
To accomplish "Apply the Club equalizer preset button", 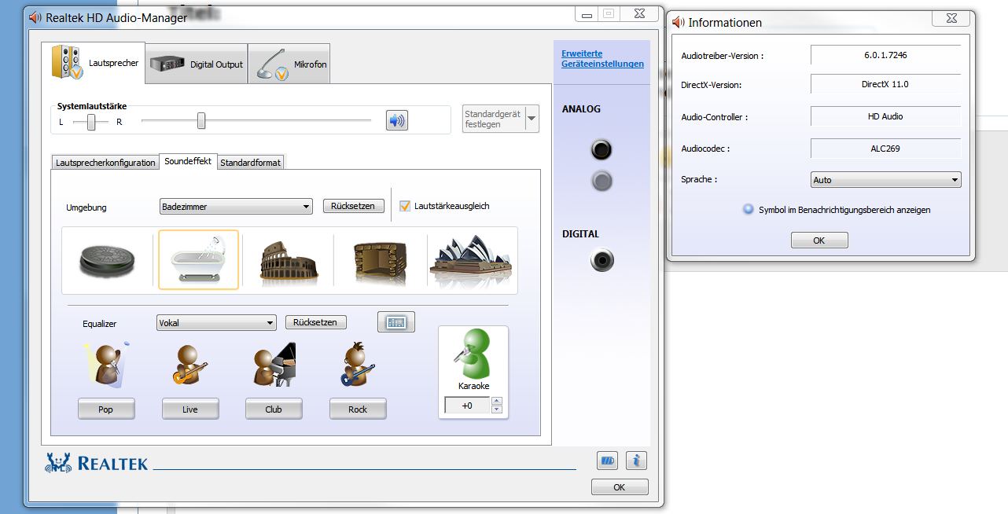I will click(x=274, y=409).
